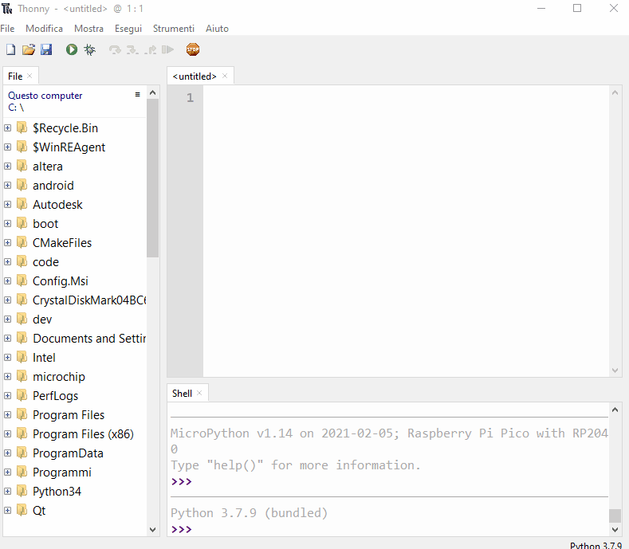Screen dimensions: 629x549
Task: Expand the Python34 folder node
Action: [x=8, y=492]
